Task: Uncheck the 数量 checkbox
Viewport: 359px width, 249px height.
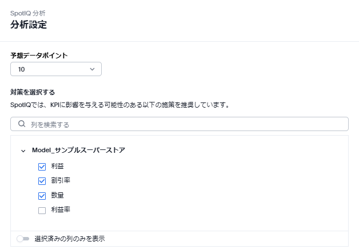Action: pyautogui.click(x=42, y=196)
